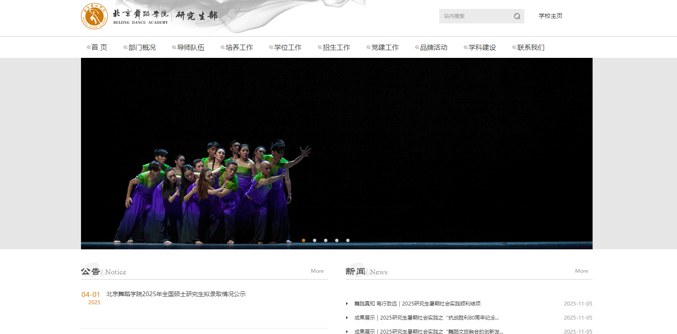This screenshot has width=677, height=334.
Task: Open news 舞践真知 笃行致远 2025研究生暑期社会实践顺利结项
Action: click(x=417, y=304)
